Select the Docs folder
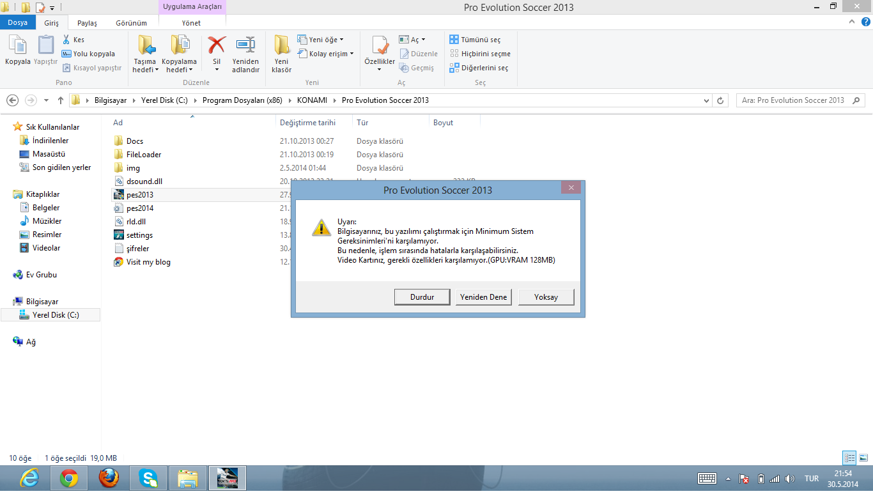Image resolution: width=873 pixels, height=503 pixels. click(x=135, y=141)
